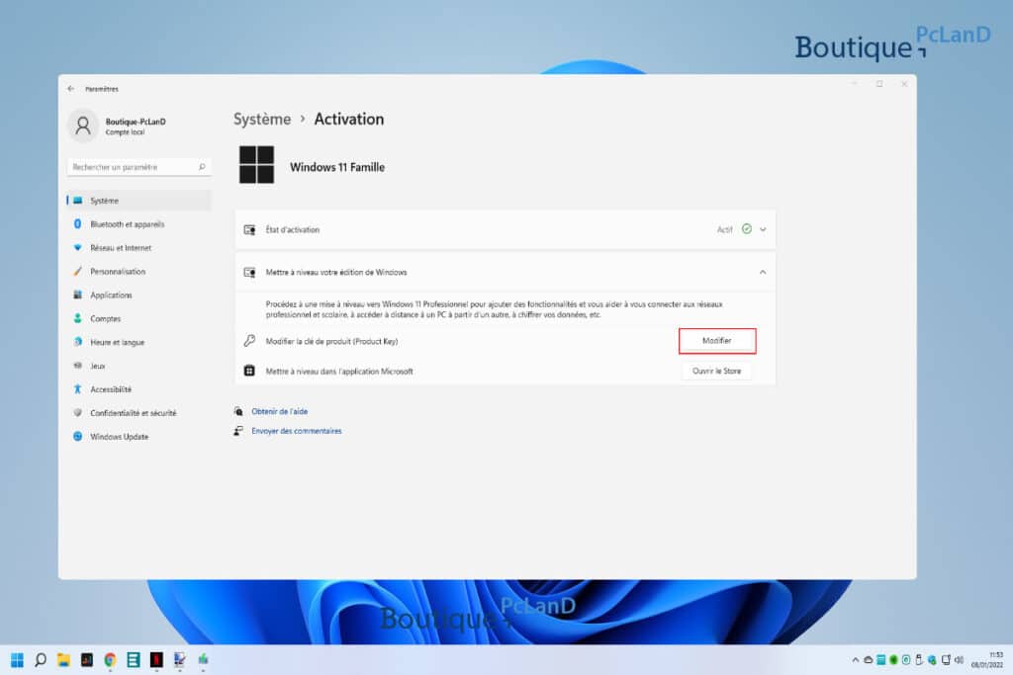Open the Envoyer des commentaires link
Image resolution: width=1013 pixels, height=675 pixels.
(297, 431)
